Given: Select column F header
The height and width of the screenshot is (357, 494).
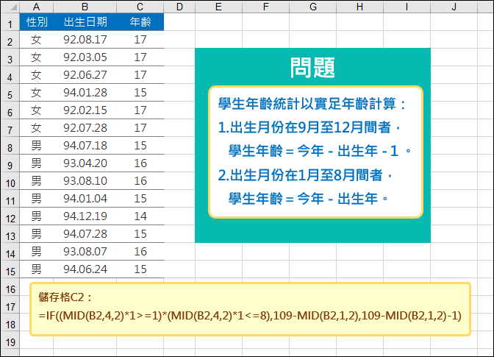Looking at the screenshot, I should (x=265, y=7).
